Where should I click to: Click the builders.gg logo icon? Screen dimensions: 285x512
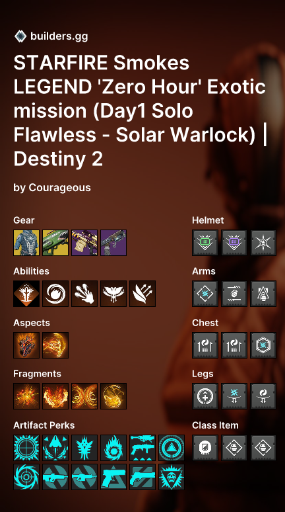pyautogui.click(x=20, y=36)
